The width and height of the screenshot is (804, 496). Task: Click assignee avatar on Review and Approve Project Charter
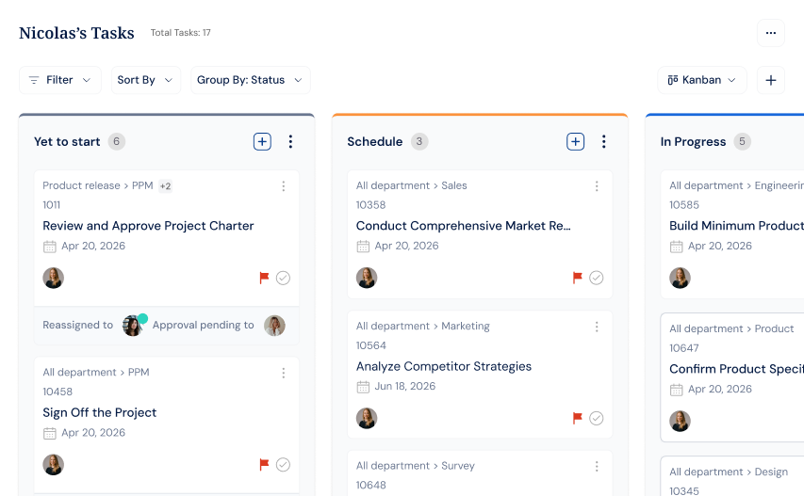[54, 278]
